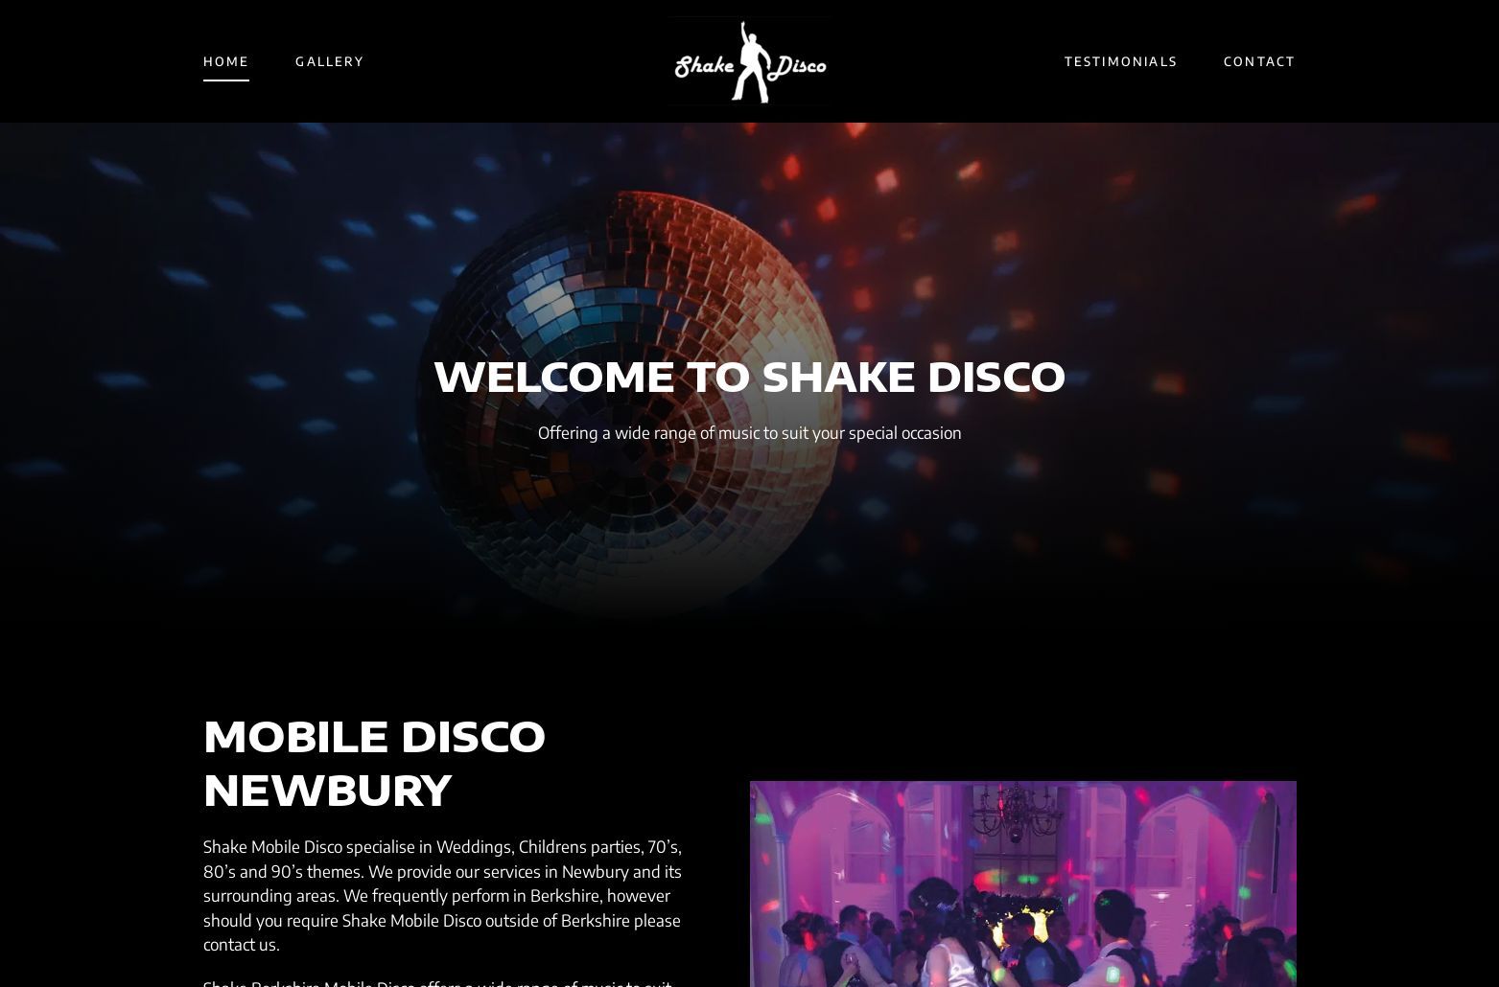Navigate to the Contact page
This screenshot has width=1499, height=987.
coord(1259,61)
